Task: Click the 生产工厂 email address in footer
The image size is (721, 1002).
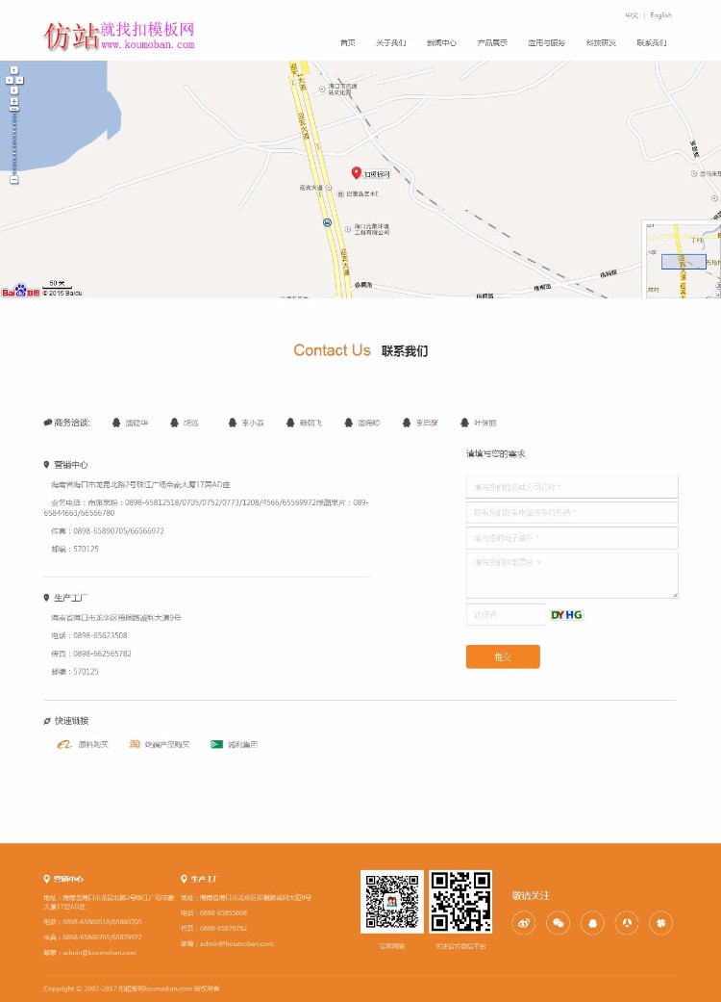Action: (x=236, y=944)
